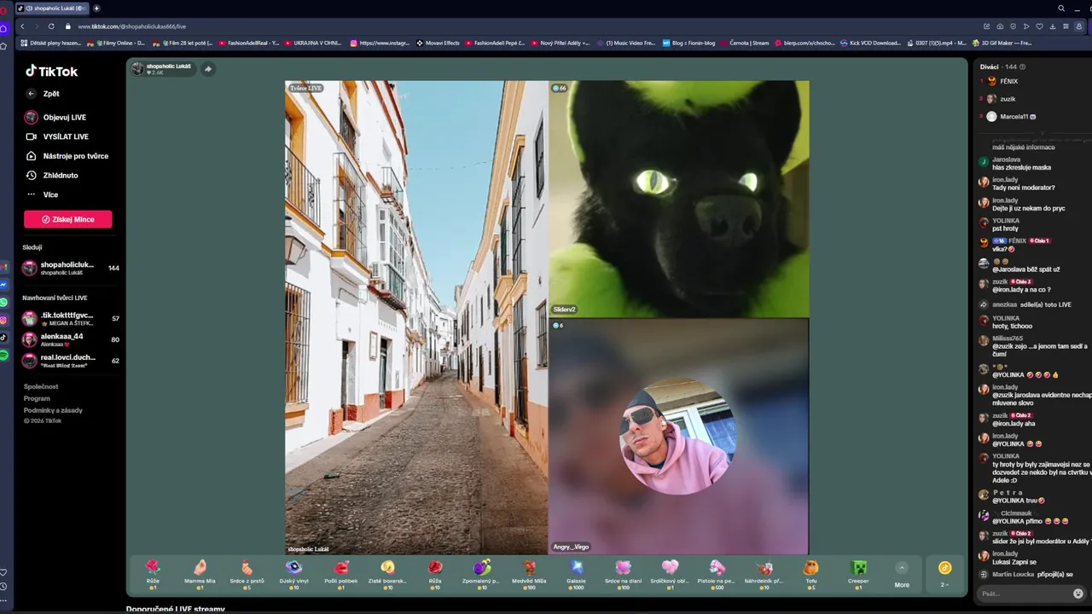Go back with Zpět
The height and width of the screenshot is (614, 1092).
tap(43, 94)
